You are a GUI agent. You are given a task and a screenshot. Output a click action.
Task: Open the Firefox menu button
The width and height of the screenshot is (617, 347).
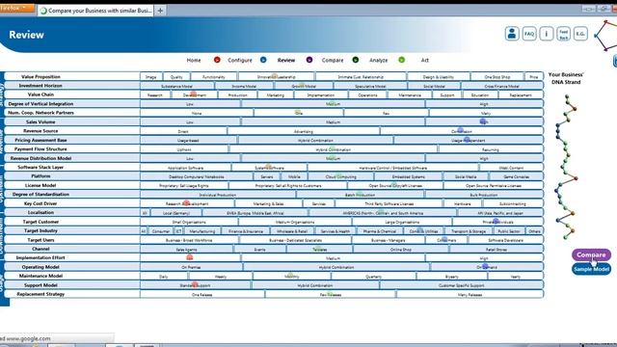pos(15,8)
